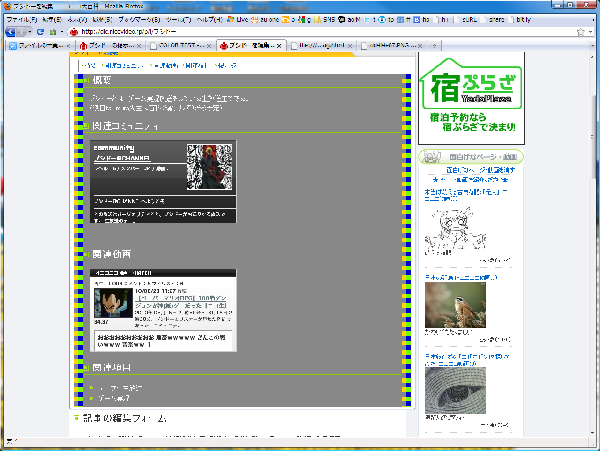Viewport: 600px width, 451px height.
Task: Open dropdown arrow beside the home icon
Action: pyautogui.click(x=62, y=32)
